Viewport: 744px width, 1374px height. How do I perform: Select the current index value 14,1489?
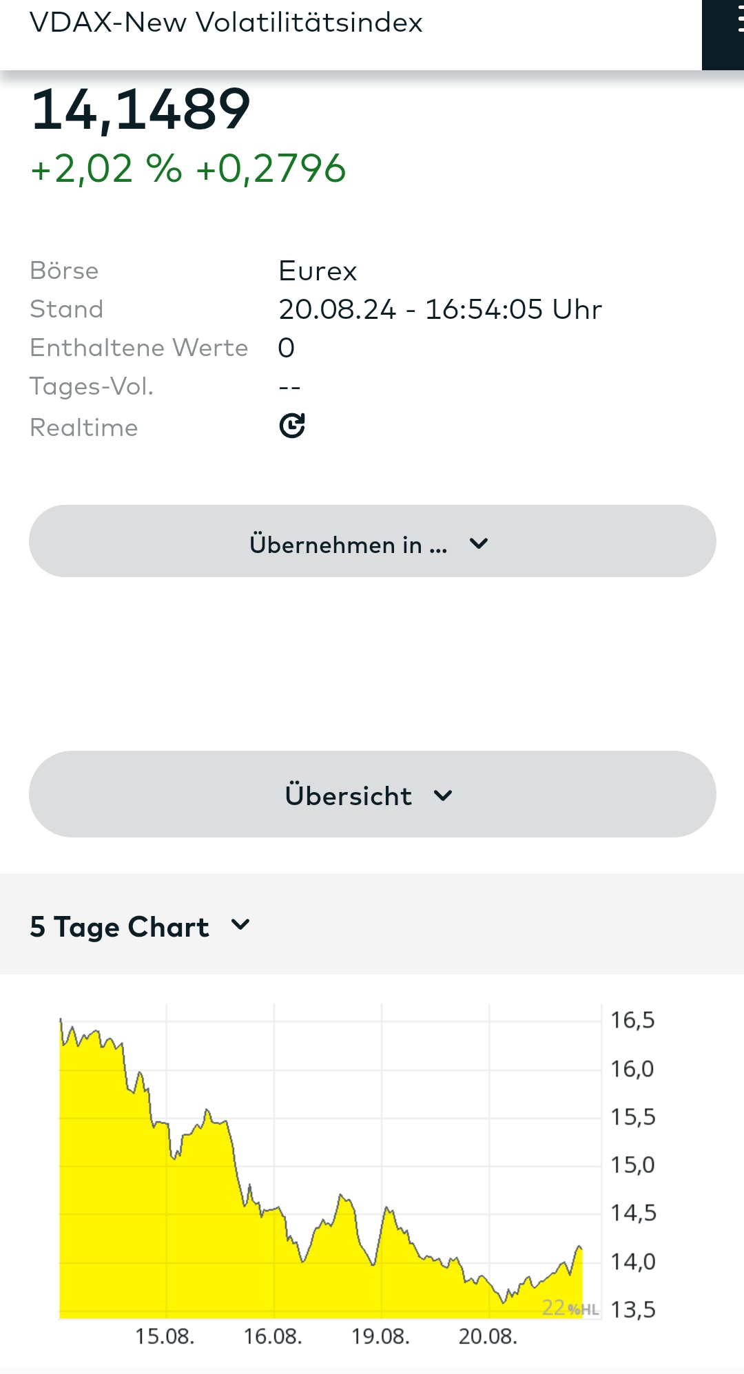[x=141, y=109]
